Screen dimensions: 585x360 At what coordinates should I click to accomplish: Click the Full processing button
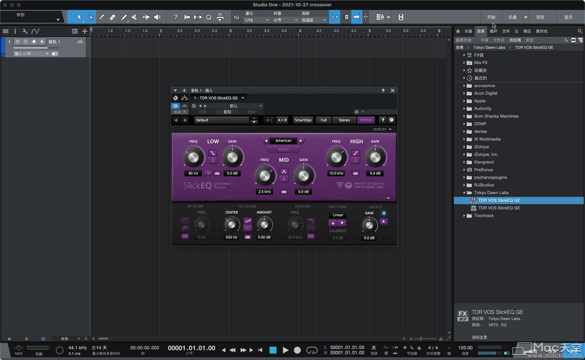click(323, 120)
